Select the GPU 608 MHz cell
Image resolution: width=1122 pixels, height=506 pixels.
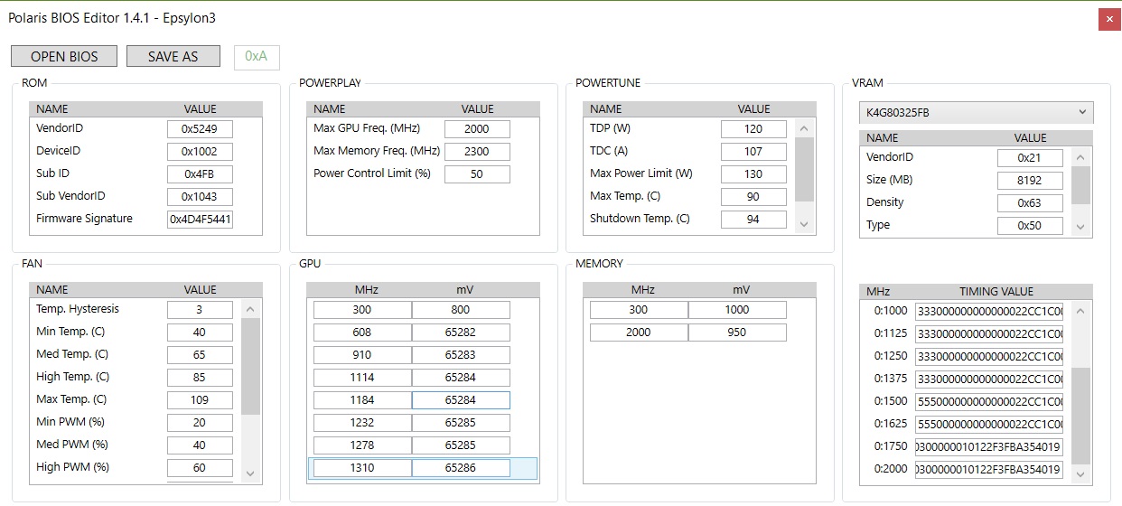362,332
